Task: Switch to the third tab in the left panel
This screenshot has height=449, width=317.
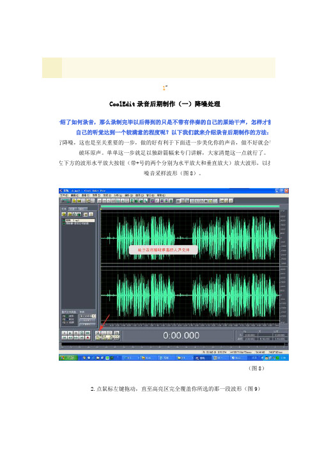Action: 82,209
